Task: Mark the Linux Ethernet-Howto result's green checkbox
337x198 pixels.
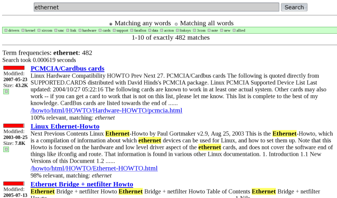Action: point(6,150)
